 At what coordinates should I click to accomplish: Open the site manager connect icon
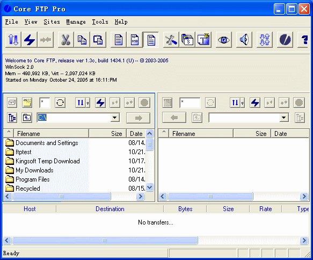pyautogui.click(x=13, y=40)
